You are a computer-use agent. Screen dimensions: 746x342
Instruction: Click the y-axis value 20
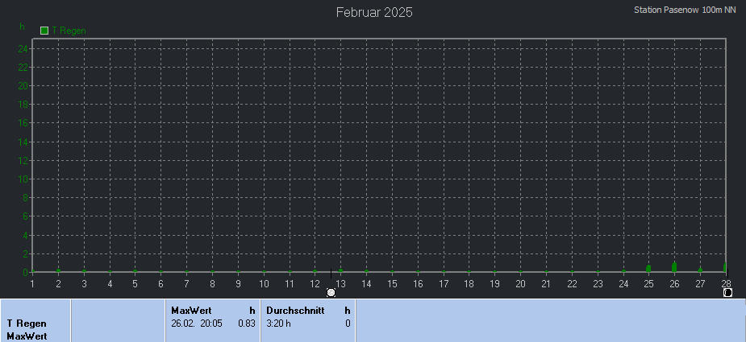[x=23, y=86]
